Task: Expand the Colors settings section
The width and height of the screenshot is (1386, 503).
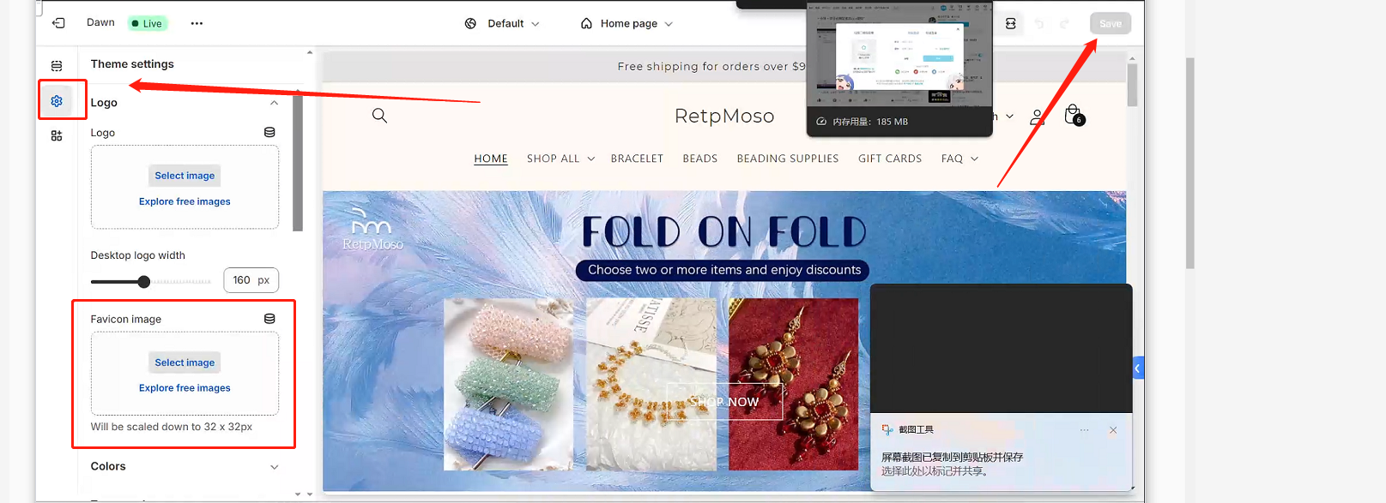Action: pyautogui.click(x=275, y=467)
